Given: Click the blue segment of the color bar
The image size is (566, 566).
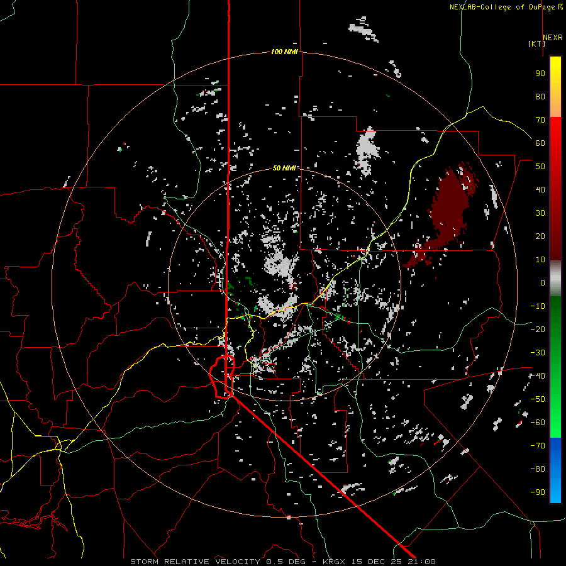Looking at the screenshot, I should point(555,470).
